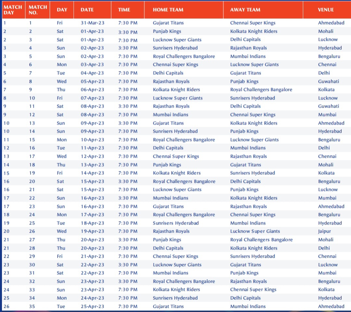Viewport: 351px width, 312px height.
Task: Click Punjab Kings away team in match 21
Action: [x=244, y=190]
